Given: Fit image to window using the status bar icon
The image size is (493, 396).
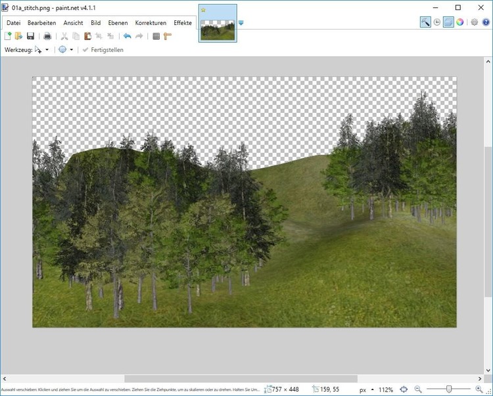Looking at the screenshot, I should point(404,389).
